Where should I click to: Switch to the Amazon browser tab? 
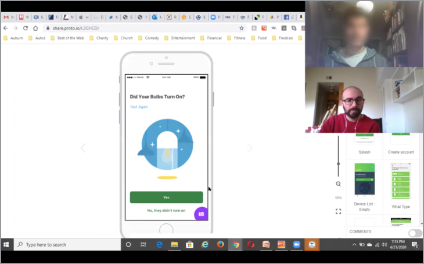(301, 17)
